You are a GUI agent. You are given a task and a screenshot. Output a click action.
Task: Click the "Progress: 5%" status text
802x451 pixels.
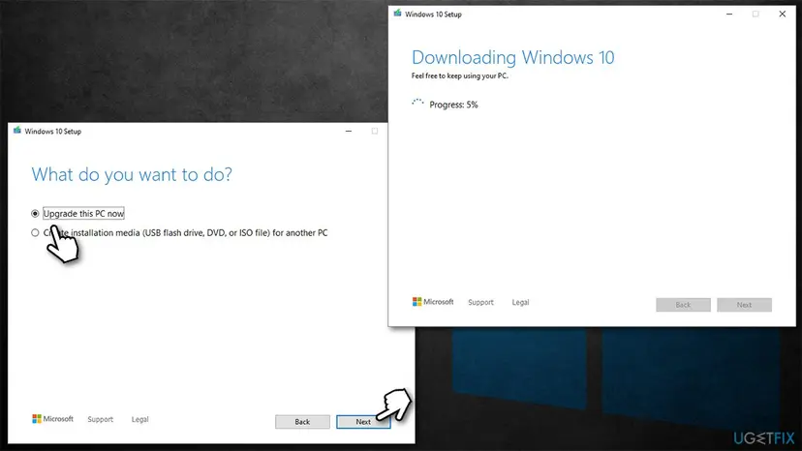point(453,105)
